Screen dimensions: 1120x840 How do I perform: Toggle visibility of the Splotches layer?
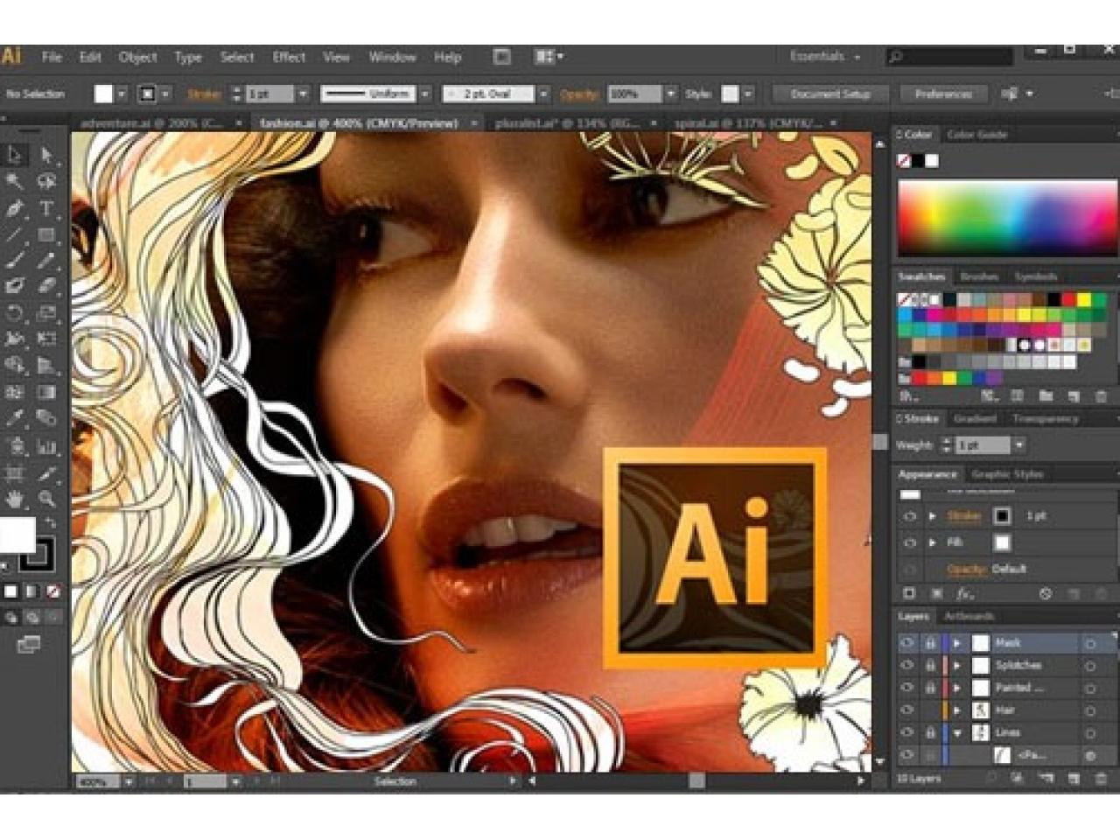907,666
